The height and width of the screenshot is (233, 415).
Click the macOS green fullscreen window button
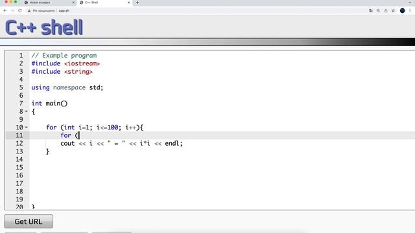click(16, 2)
